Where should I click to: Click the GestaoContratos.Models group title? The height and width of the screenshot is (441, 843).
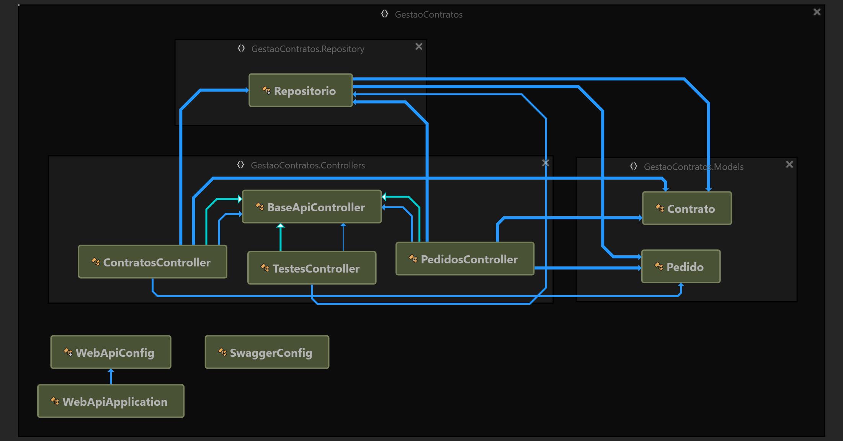coord(694,167)
